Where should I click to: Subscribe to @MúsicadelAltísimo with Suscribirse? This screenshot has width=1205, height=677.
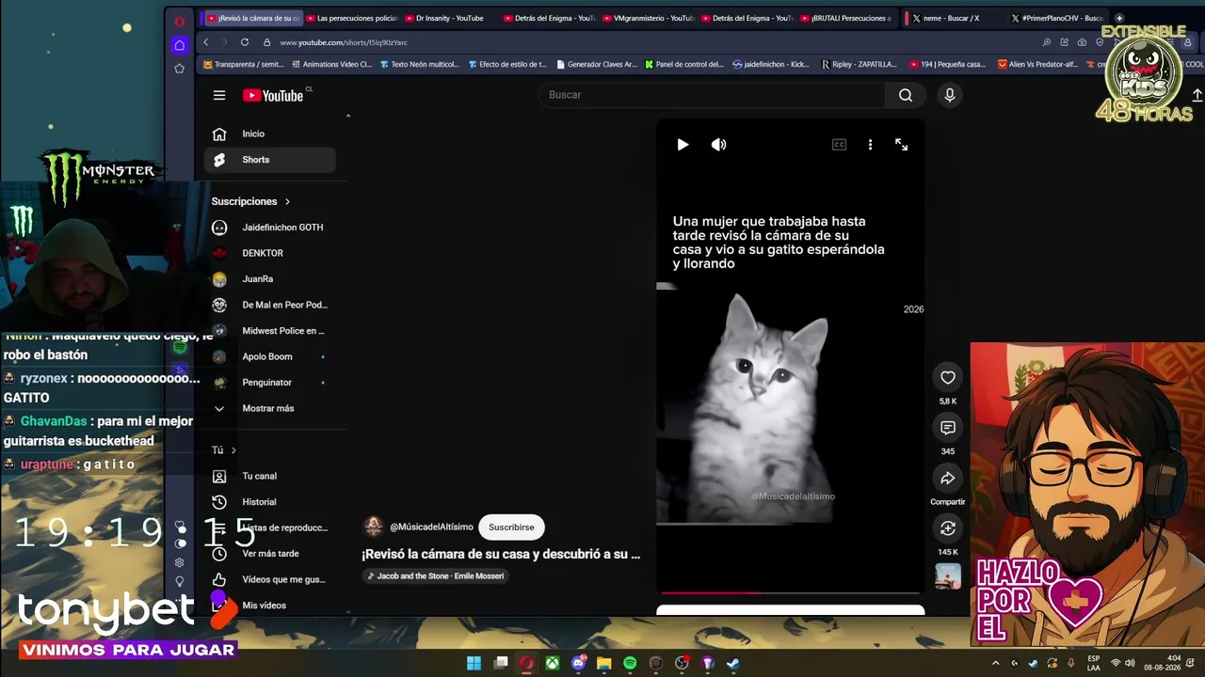[511, 527]
